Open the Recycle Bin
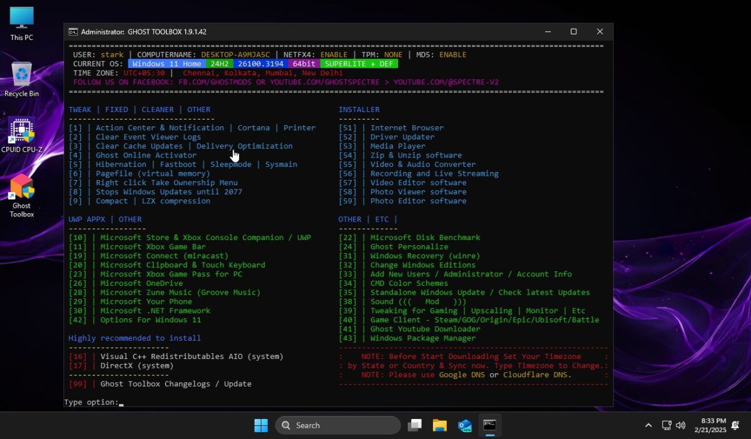The image size is (751, 439). (x=21, y=75)
